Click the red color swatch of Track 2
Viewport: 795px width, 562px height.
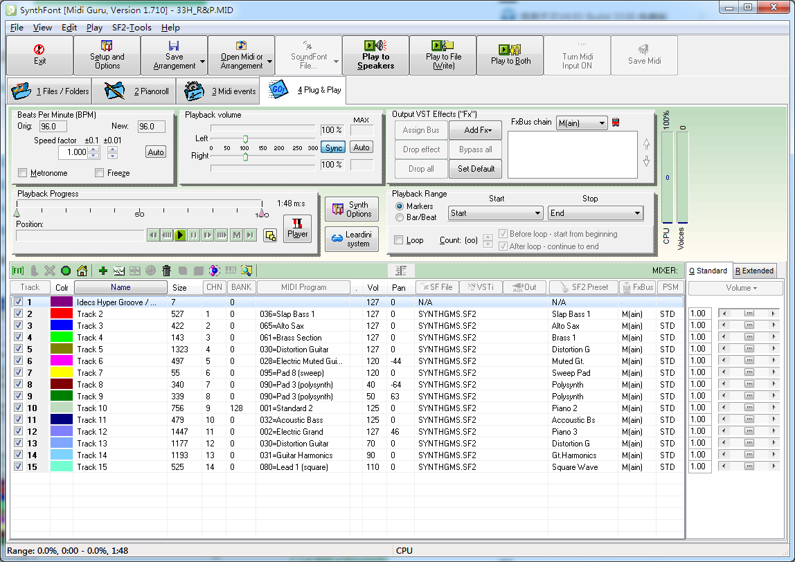point(62,314)
